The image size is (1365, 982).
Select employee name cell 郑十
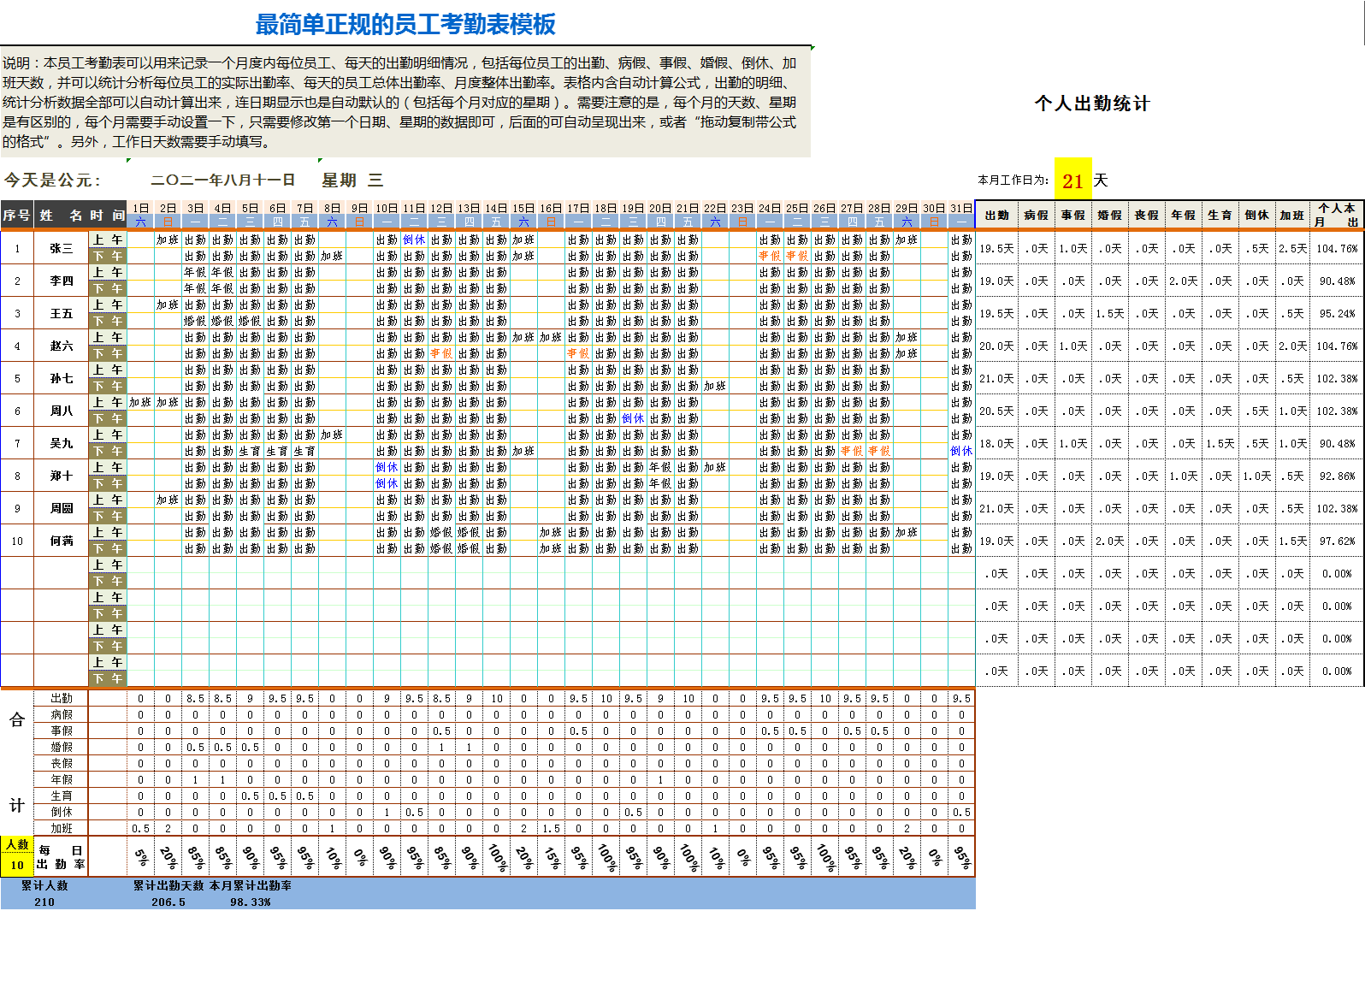point(62,476)
